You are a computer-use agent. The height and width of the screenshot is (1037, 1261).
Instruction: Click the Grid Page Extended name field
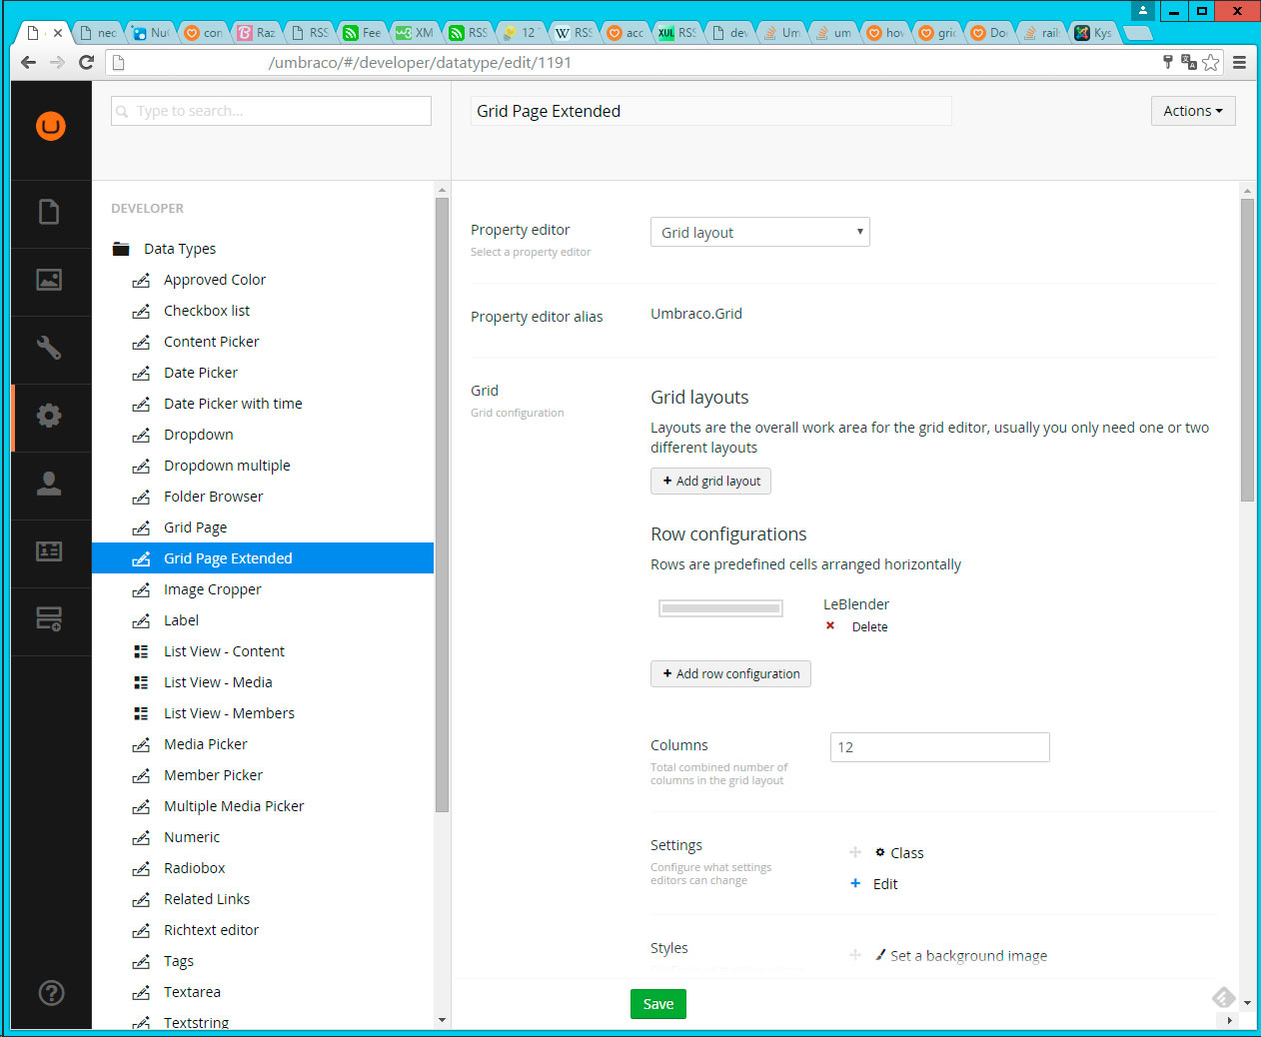710,111
